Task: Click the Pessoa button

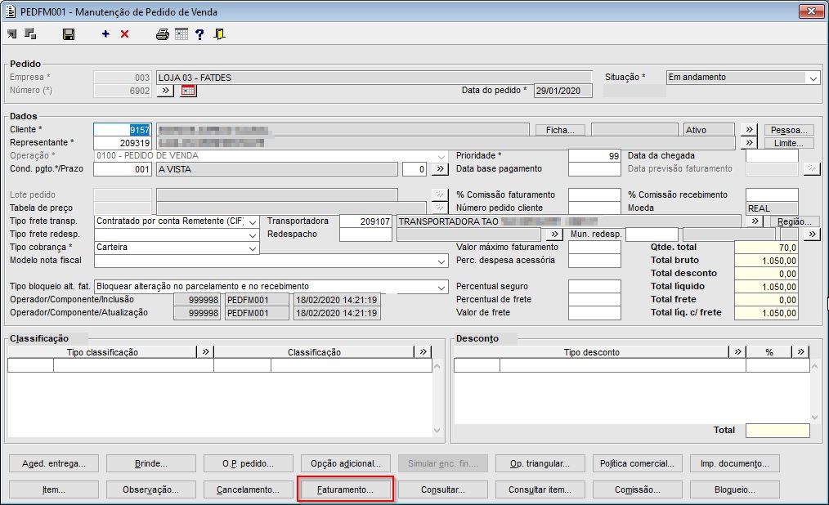Action: (789, 130)
